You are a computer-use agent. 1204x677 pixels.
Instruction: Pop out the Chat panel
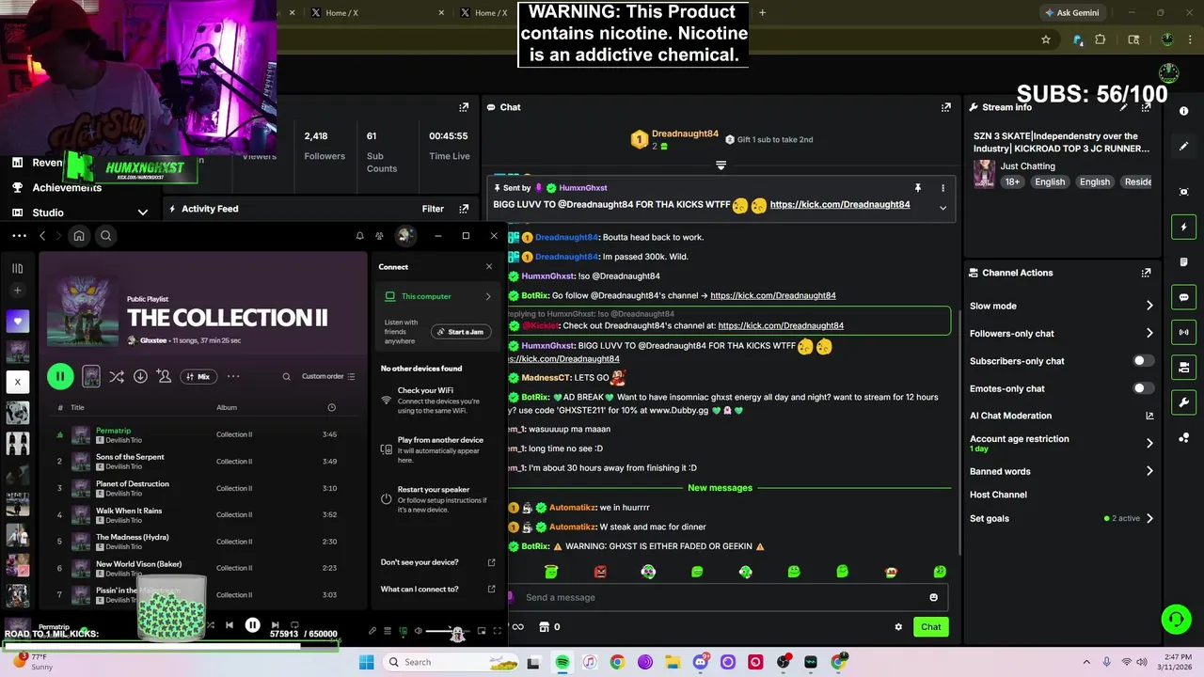click(945, 107)
